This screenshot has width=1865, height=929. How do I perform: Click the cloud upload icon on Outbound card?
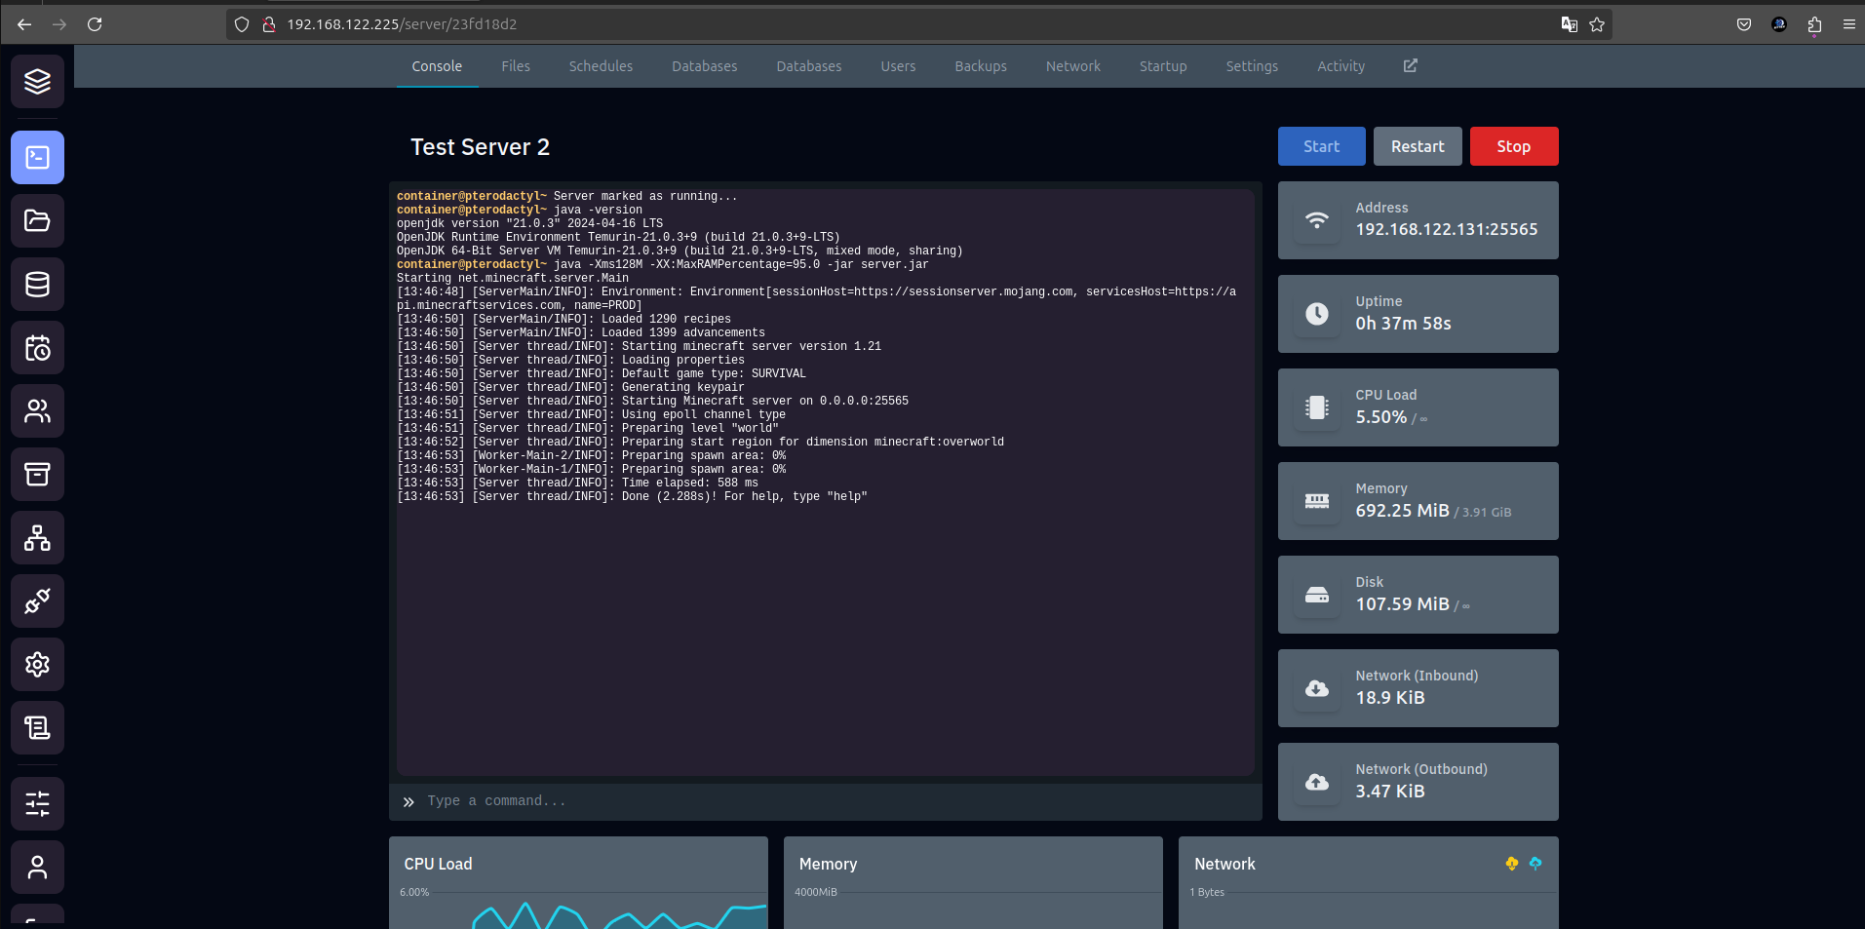1317,782
